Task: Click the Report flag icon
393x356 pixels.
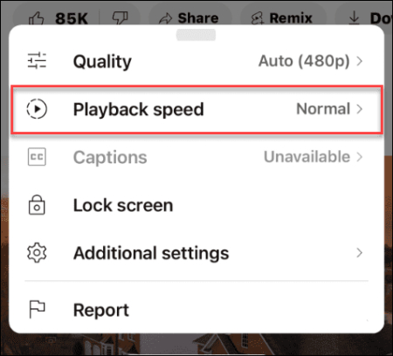Action: [37, 310]
